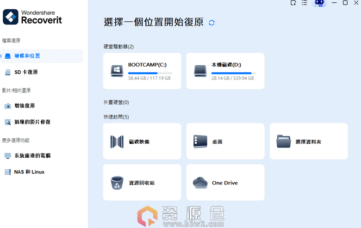361x228 pixels.
Task: Open NAS 和 Linux recovery
Action: [29, 172]
